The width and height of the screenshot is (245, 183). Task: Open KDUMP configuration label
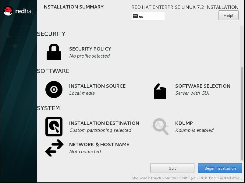tap(184, 123)
